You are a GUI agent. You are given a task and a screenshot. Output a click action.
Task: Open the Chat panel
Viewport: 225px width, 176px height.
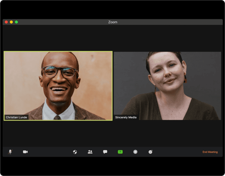(x=105, y=152)
